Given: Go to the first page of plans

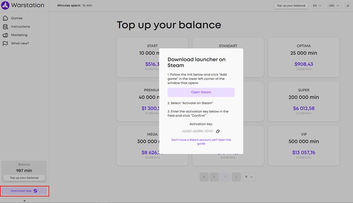Looking at the screenshot, I should click(x=204, y=177).
